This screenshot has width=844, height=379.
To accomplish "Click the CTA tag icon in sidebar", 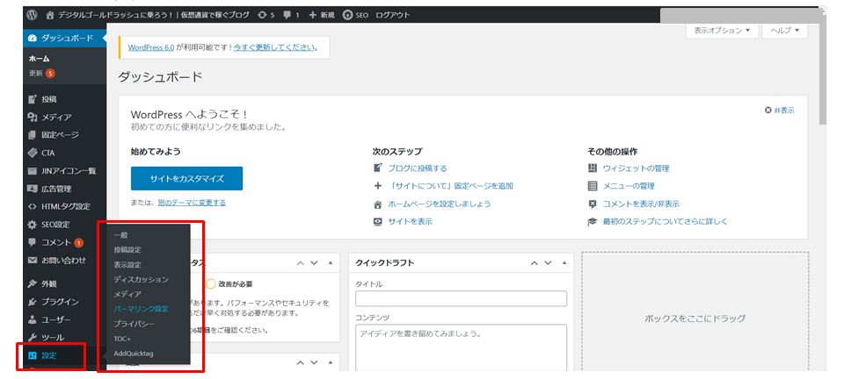I will tap(33, 153).
